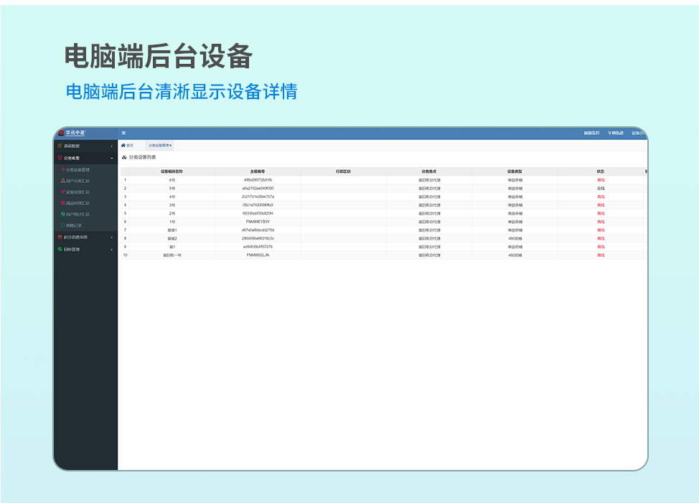The height and width of the screenshot is (503, 699).
Task: Toggle sidebar with the hamburger menu icon
Action: (x=123, y=133)
